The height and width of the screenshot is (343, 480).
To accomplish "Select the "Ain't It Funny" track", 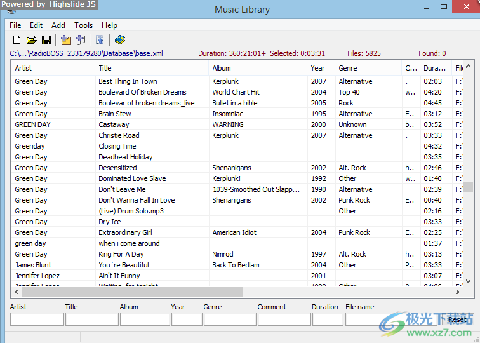I will (x=237, y=276).
